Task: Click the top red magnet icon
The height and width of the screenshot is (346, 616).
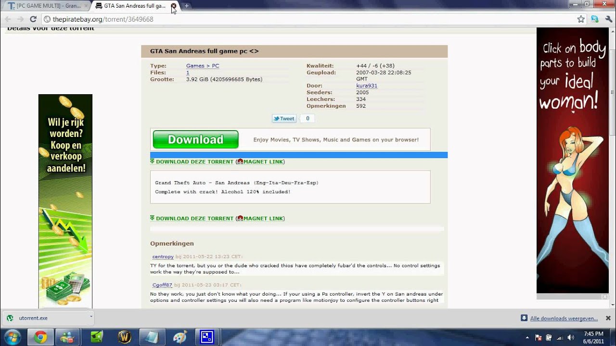Action: click(x=240, y=162)
